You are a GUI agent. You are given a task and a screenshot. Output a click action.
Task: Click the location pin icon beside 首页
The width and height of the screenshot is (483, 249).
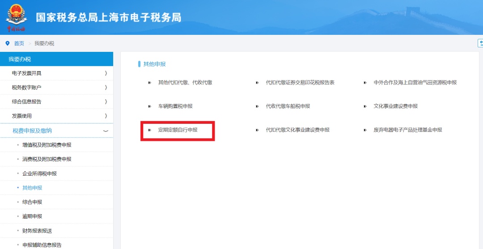coord(8,43)
